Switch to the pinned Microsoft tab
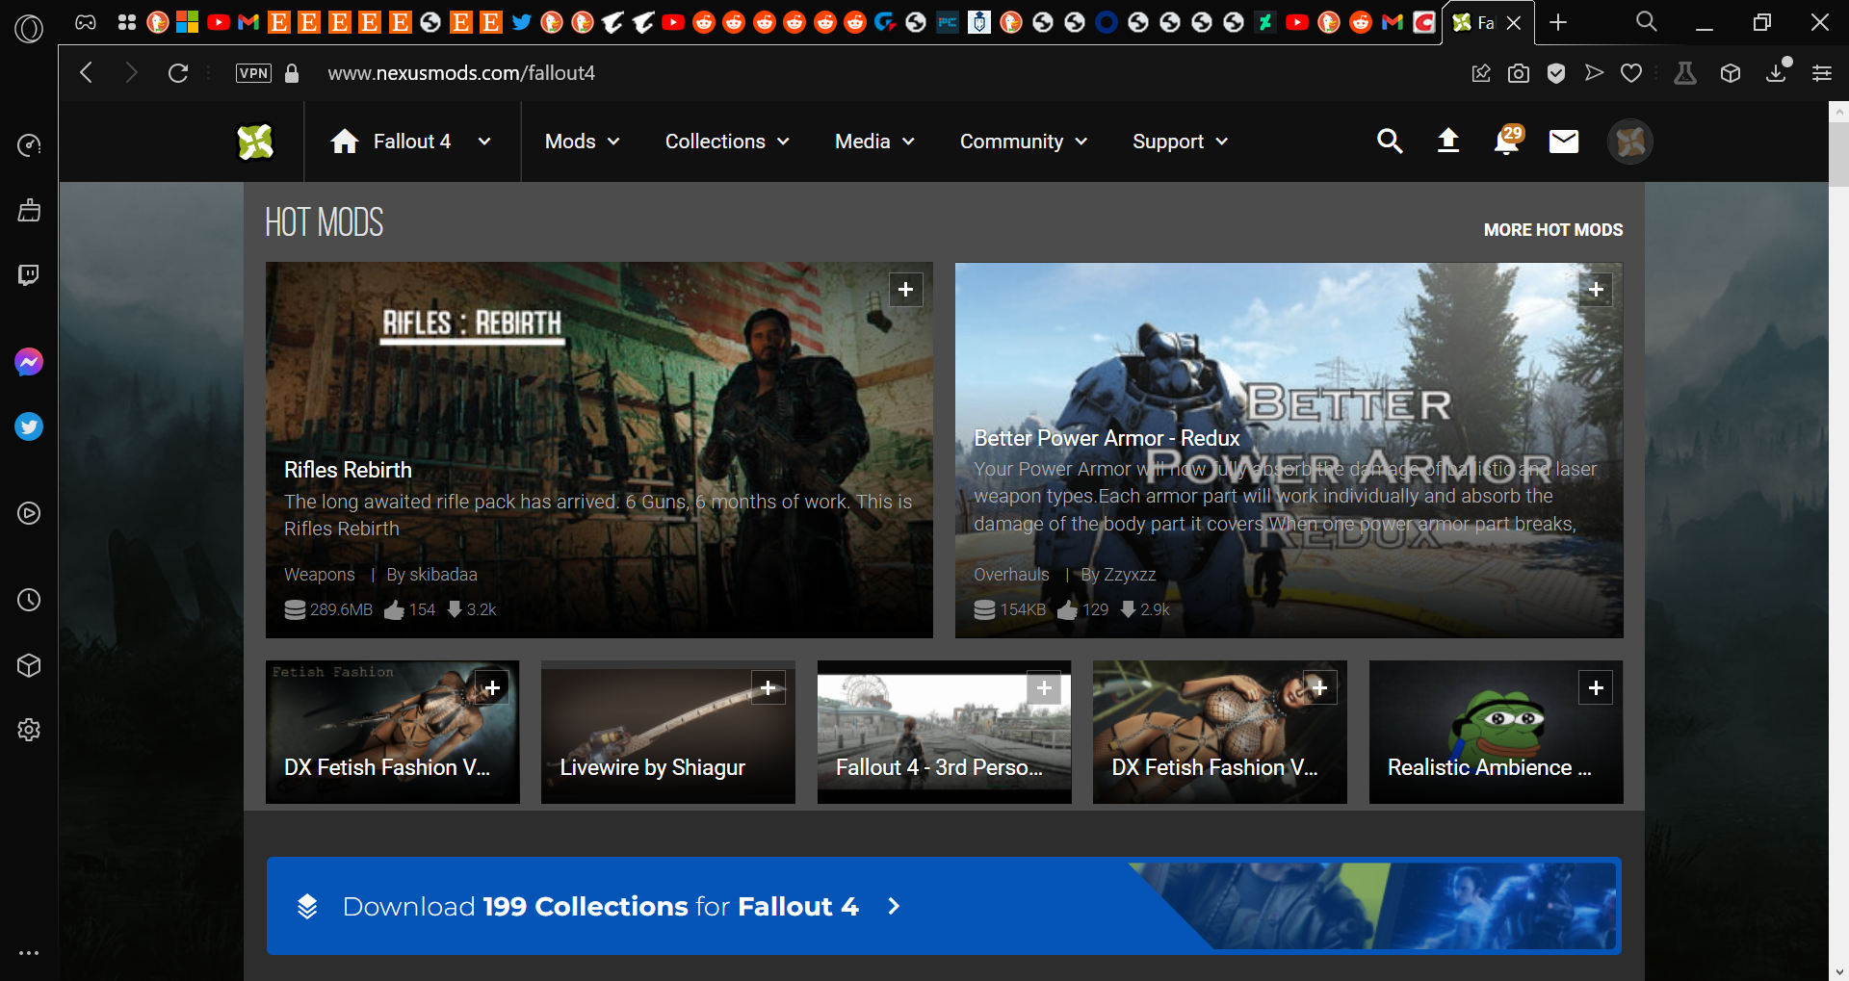This screenshot has height=981, width=1849. 188,22
